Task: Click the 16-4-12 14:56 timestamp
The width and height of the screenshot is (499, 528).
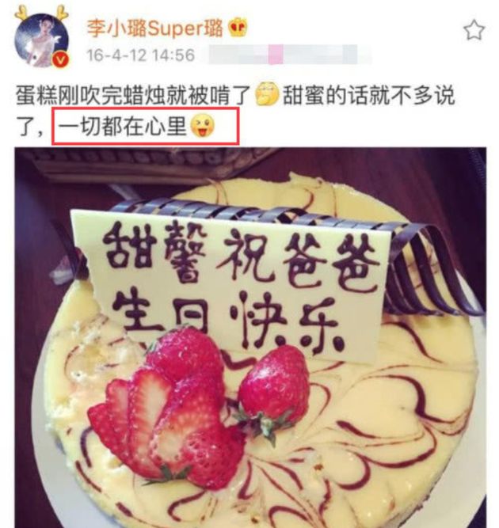Action: pos(141,55)
